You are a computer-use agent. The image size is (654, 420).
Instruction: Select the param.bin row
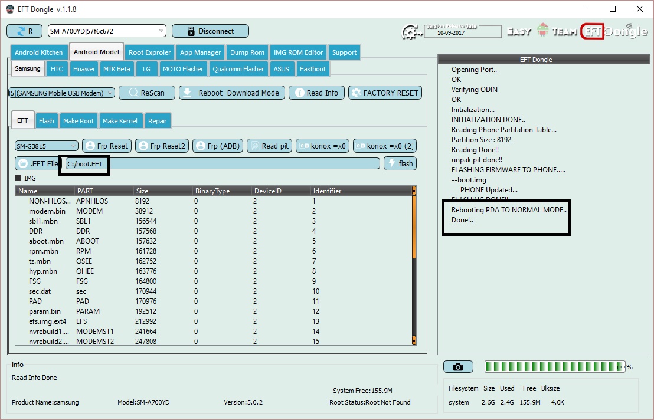click(214, 311)
